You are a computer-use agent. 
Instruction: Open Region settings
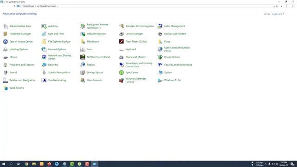click(88, 65)
